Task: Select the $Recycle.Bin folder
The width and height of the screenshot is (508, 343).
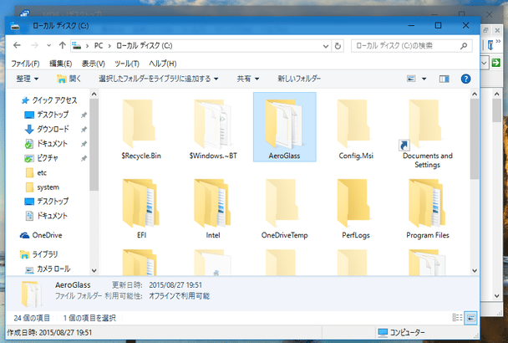Action: click(x=141, y=130)
